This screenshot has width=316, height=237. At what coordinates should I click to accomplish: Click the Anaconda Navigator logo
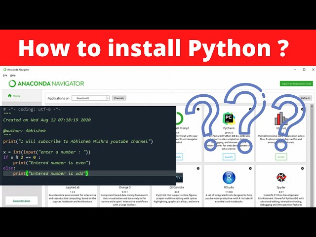click(46, 83)
